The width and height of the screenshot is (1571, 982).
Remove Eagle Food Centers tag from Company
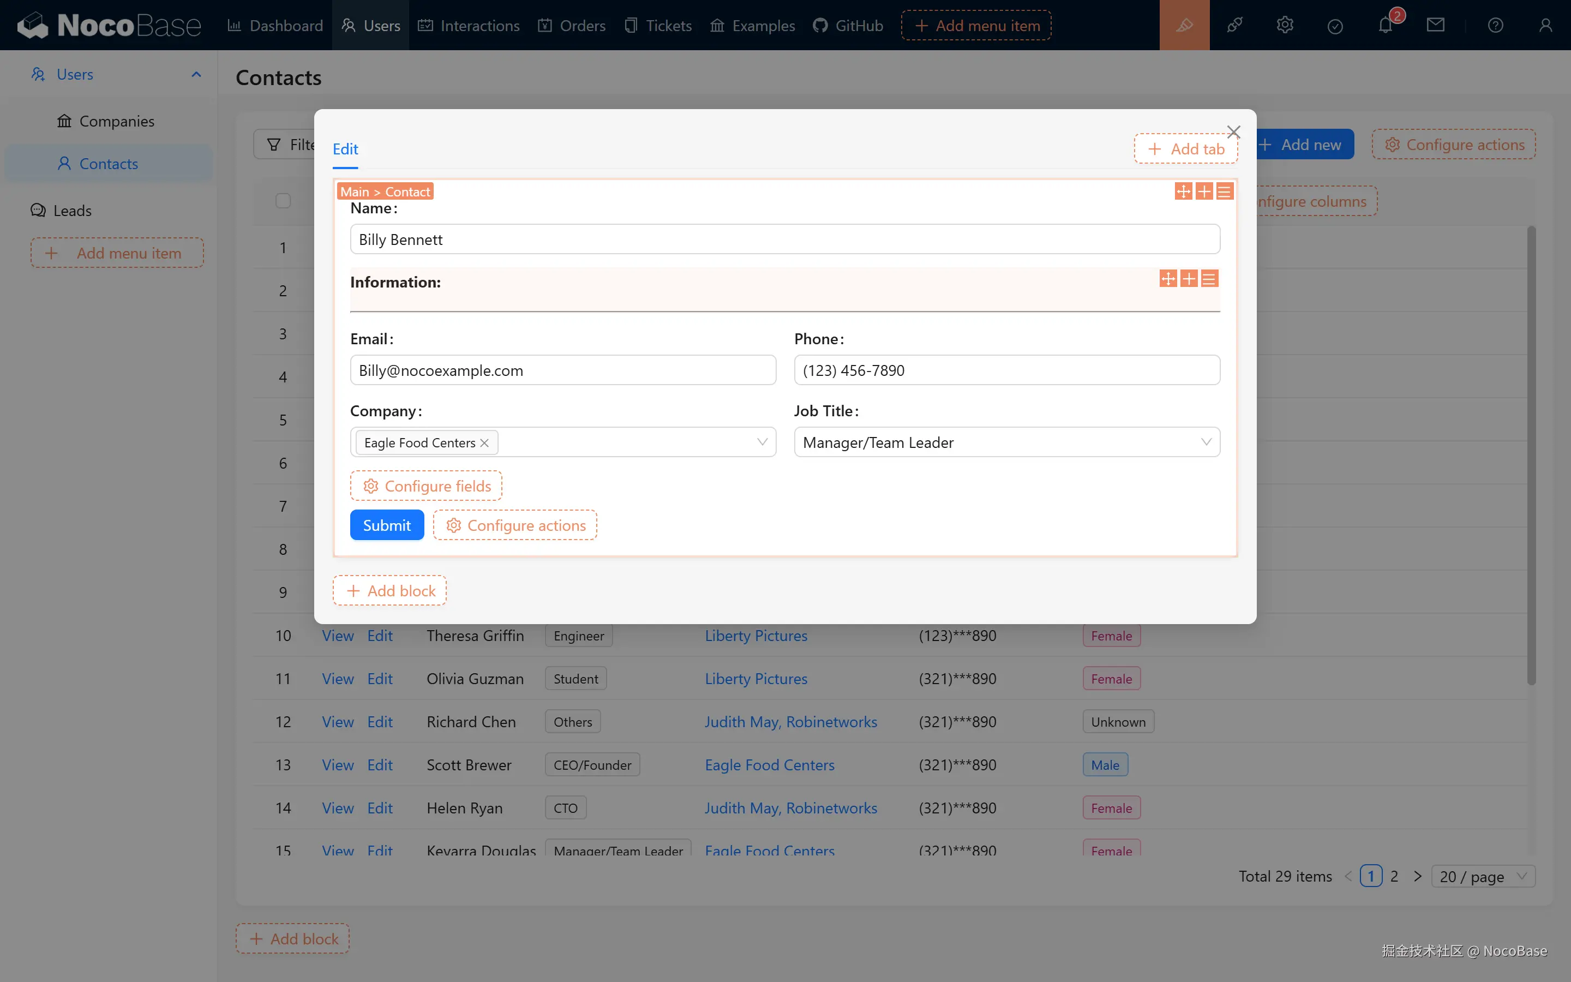(484, 443)
